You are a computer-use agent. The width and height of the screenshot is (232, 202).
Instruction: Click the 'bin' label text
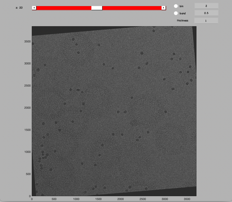pos(181,6)
